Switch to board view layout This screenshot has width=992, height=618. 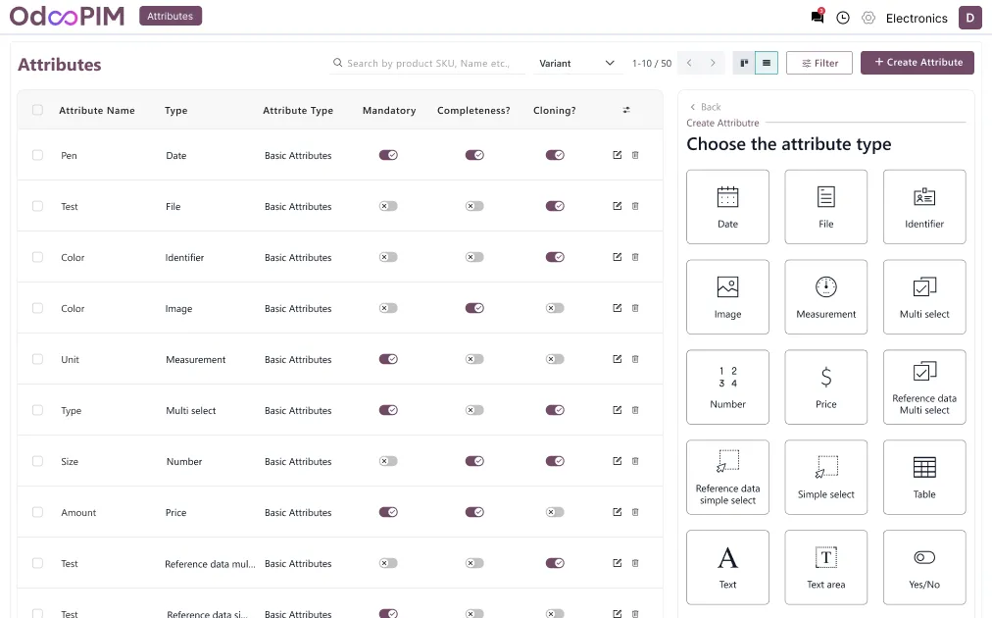[745, 63]
